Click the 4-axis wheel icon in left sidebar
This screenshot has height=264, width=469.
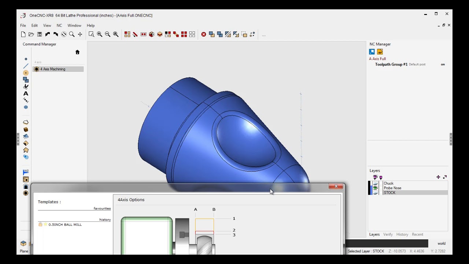26,193
